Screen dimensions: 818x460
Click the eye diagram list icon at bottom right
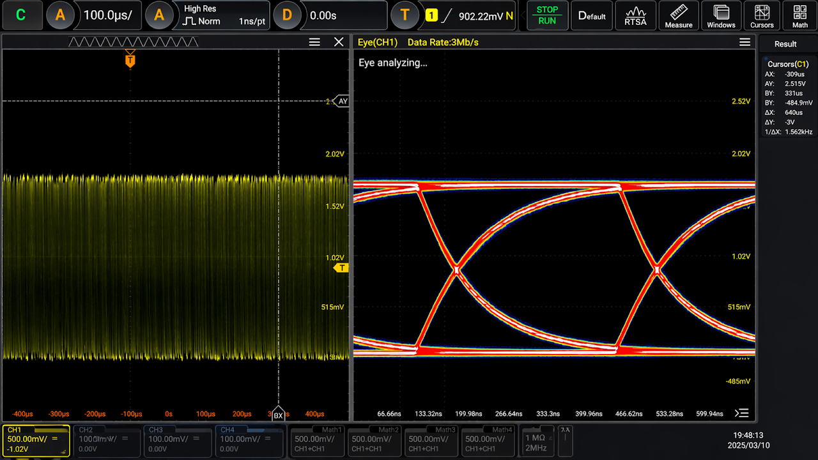(x=742, y=413)
